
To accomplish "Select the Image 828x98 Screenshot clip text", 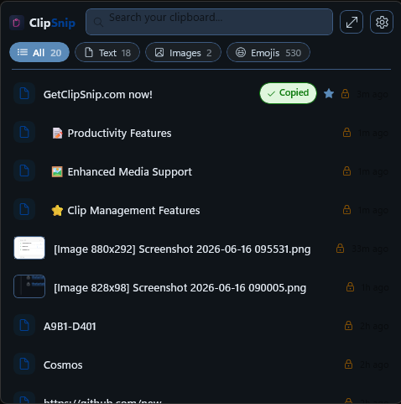I will coord(180,288).
